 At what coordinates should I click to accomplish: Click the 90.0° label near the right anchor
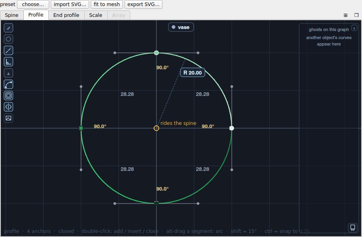tap(208, 127)
